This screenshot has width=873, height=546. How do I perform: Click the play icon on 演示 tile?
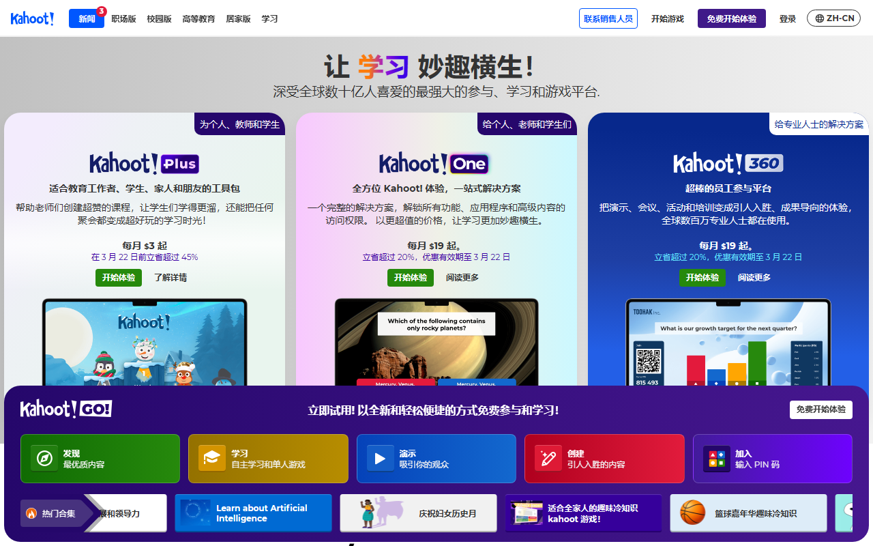coord(381,459)
